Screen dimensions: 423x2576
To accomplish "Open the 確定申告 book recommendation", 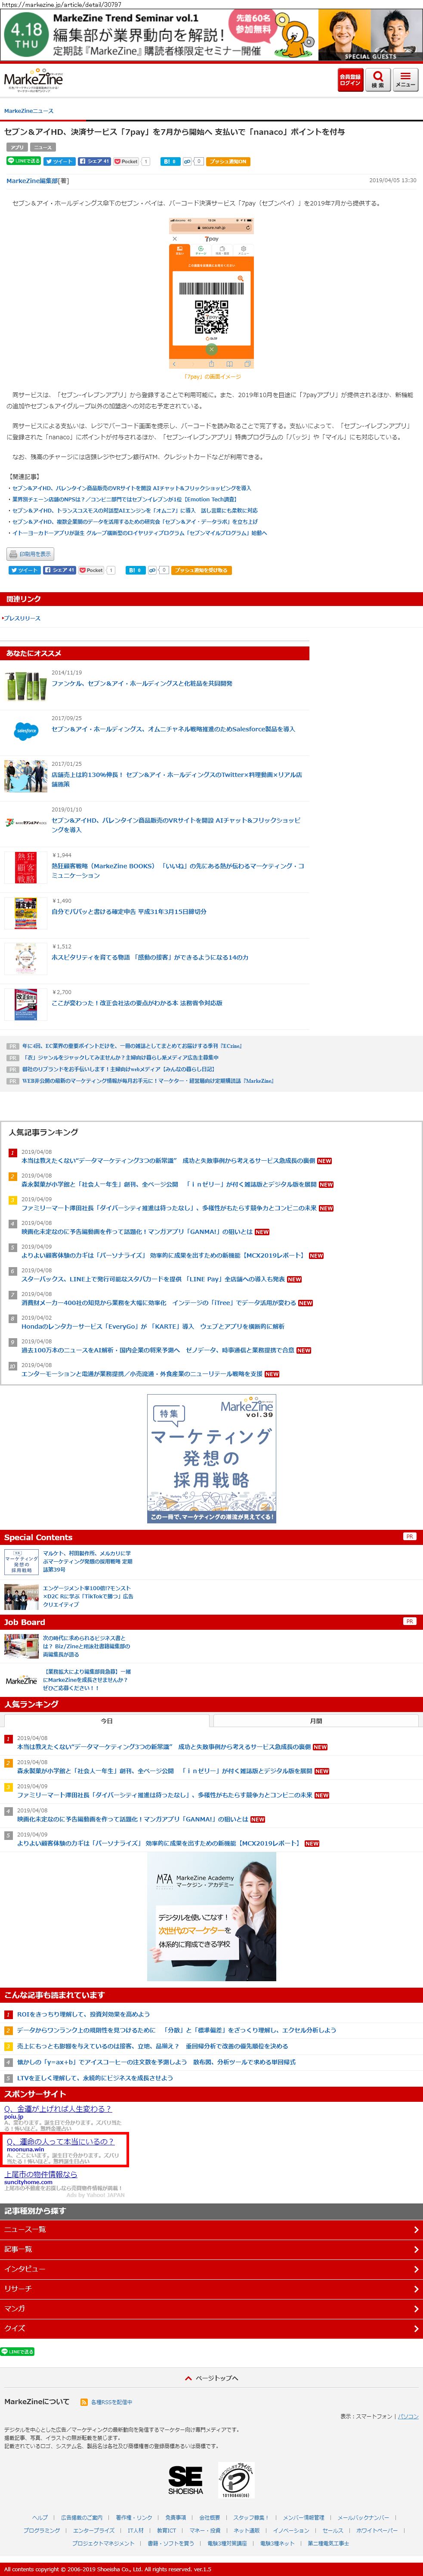I will coord(129,911).
